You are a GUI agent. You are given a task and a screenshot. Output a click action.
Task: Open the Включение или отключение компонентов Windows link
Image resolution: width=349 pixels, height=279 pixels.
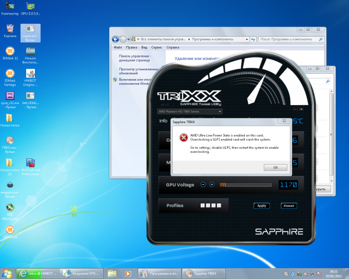tap(135, 81)
